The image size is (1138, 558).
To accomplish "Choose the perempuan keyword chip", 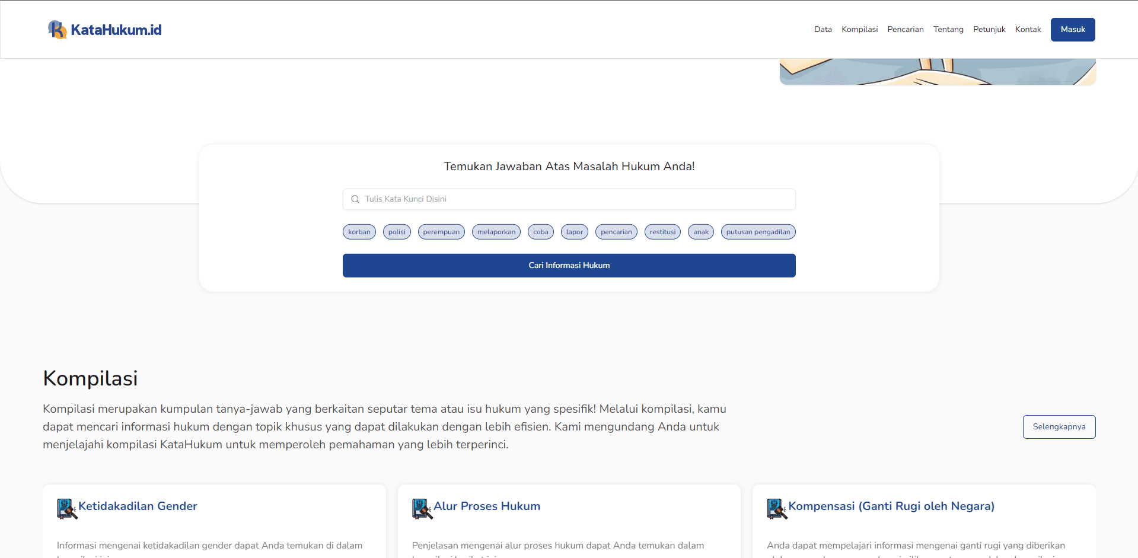I will click(441, 232).
